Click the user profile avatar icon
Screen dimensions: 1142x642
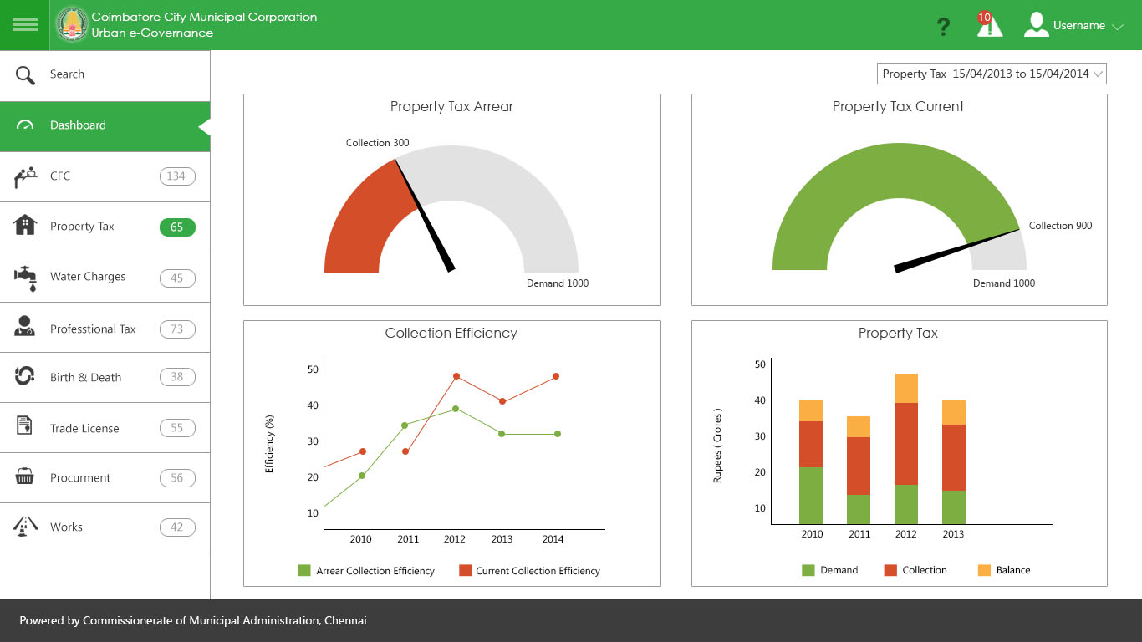coord(1036,25)
